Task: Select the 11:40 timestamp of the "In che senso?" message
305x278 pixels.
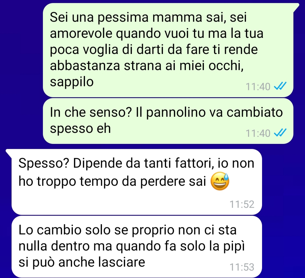Action: tap(258, 133)
